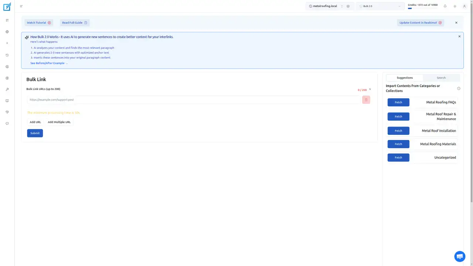Select the globe icon in the sidebar
Image resolution: width=473 pixels, height=266 pixels.
coord(7,32)
